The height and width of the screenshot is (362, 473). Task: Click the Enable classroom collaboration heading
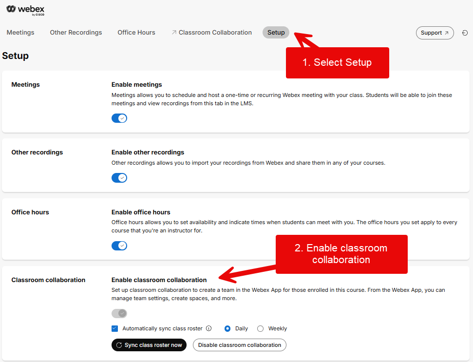pyautogui.click(x=159, y=280)
